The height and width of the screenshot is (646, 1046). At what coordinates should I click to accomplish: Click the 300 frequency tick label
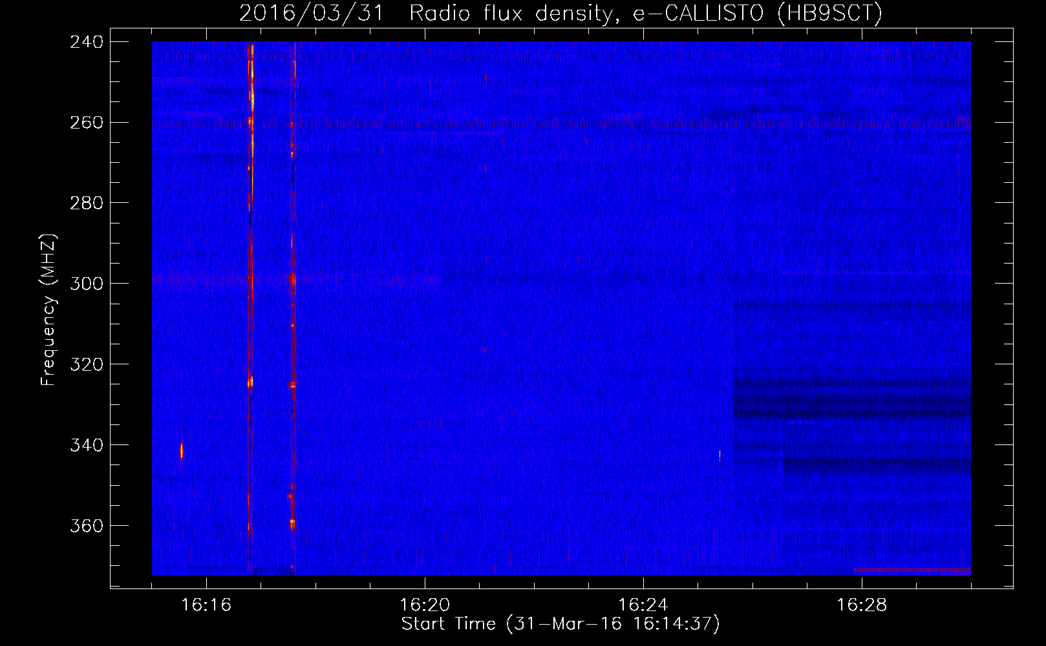(87, 284)
